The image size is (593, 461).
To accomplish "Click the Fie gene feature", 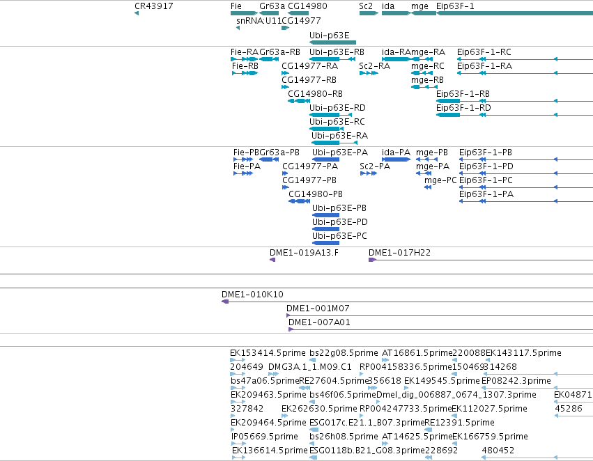I will click(x=245, y=13).
